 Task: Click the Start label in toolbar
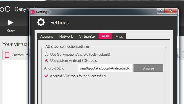pyautogui.click(x=11, y=31)
